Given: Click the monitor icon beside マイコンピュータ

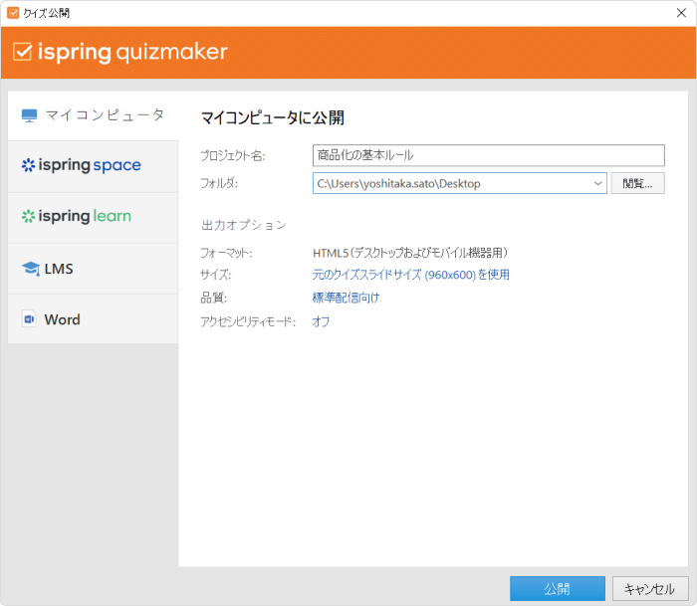Looking at the screenshot, I should [x=29, y=115].
